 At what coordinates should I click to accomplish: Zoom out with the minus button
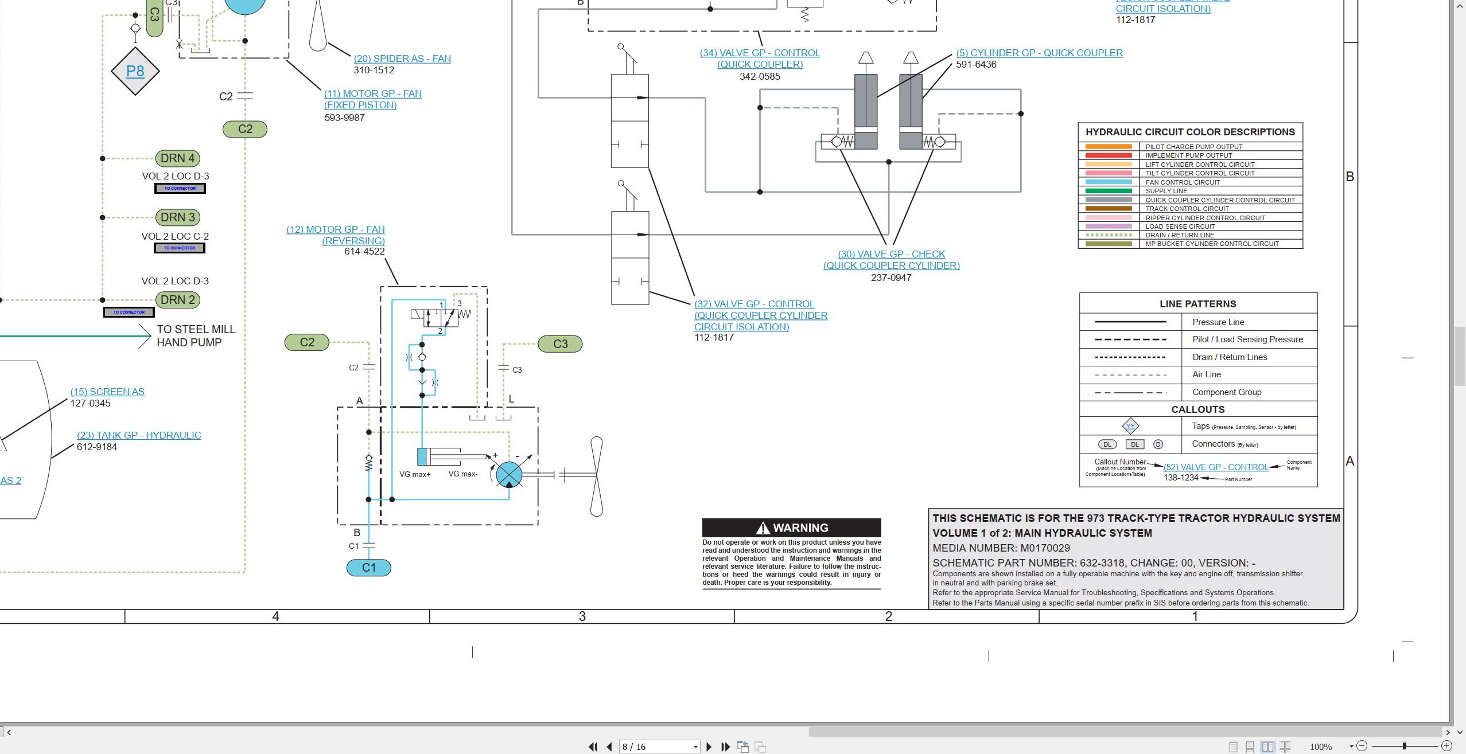point(1362,746)
